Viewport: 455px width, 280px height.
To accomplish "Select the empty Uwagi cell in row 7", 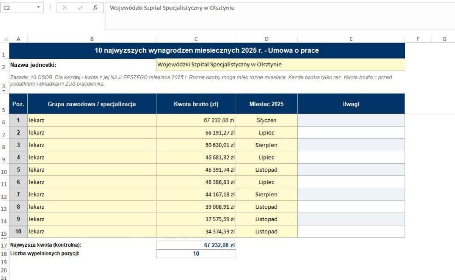I will click(x=351, y=133).
